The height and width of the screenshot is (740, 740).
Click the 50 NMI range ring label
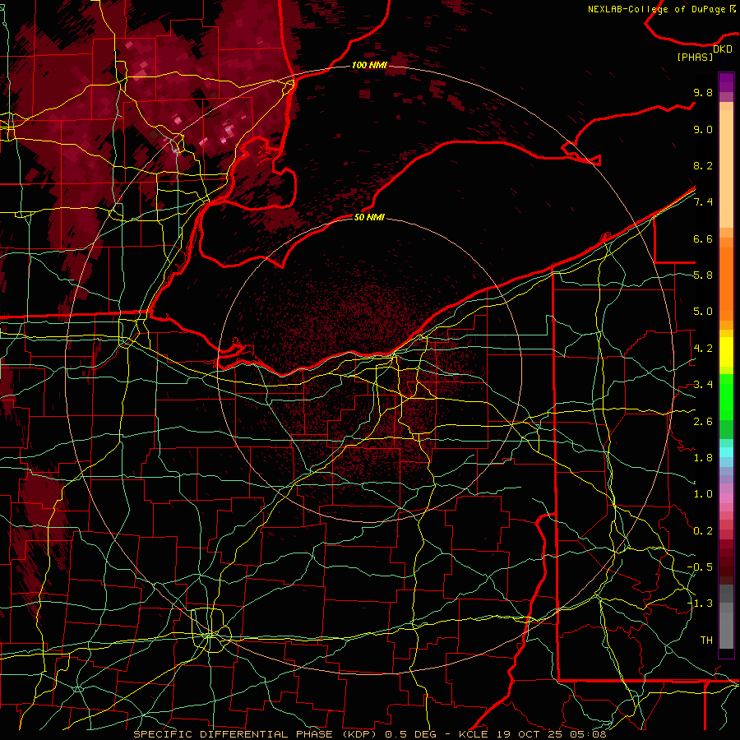tap(369, 217)
